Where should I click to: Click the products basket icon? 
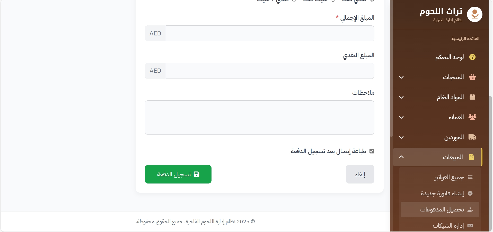click(x=472, y=77)
